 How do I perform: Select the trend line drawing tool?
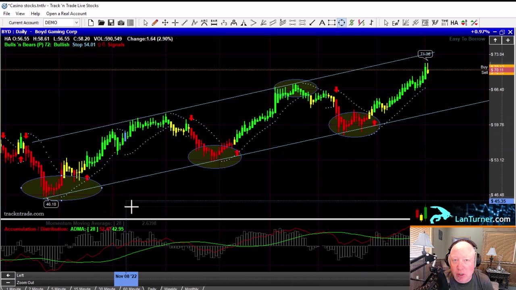[185, 23]
